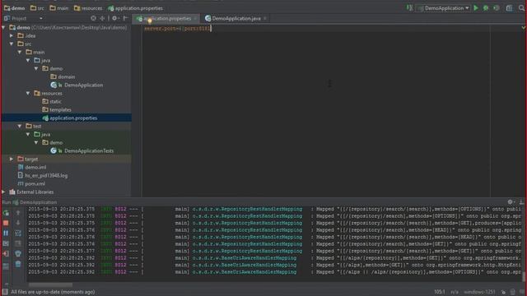The height and width of the screenshot is (296, 527).
Task: Stop the running application with red square
Action: coord(6,223)
